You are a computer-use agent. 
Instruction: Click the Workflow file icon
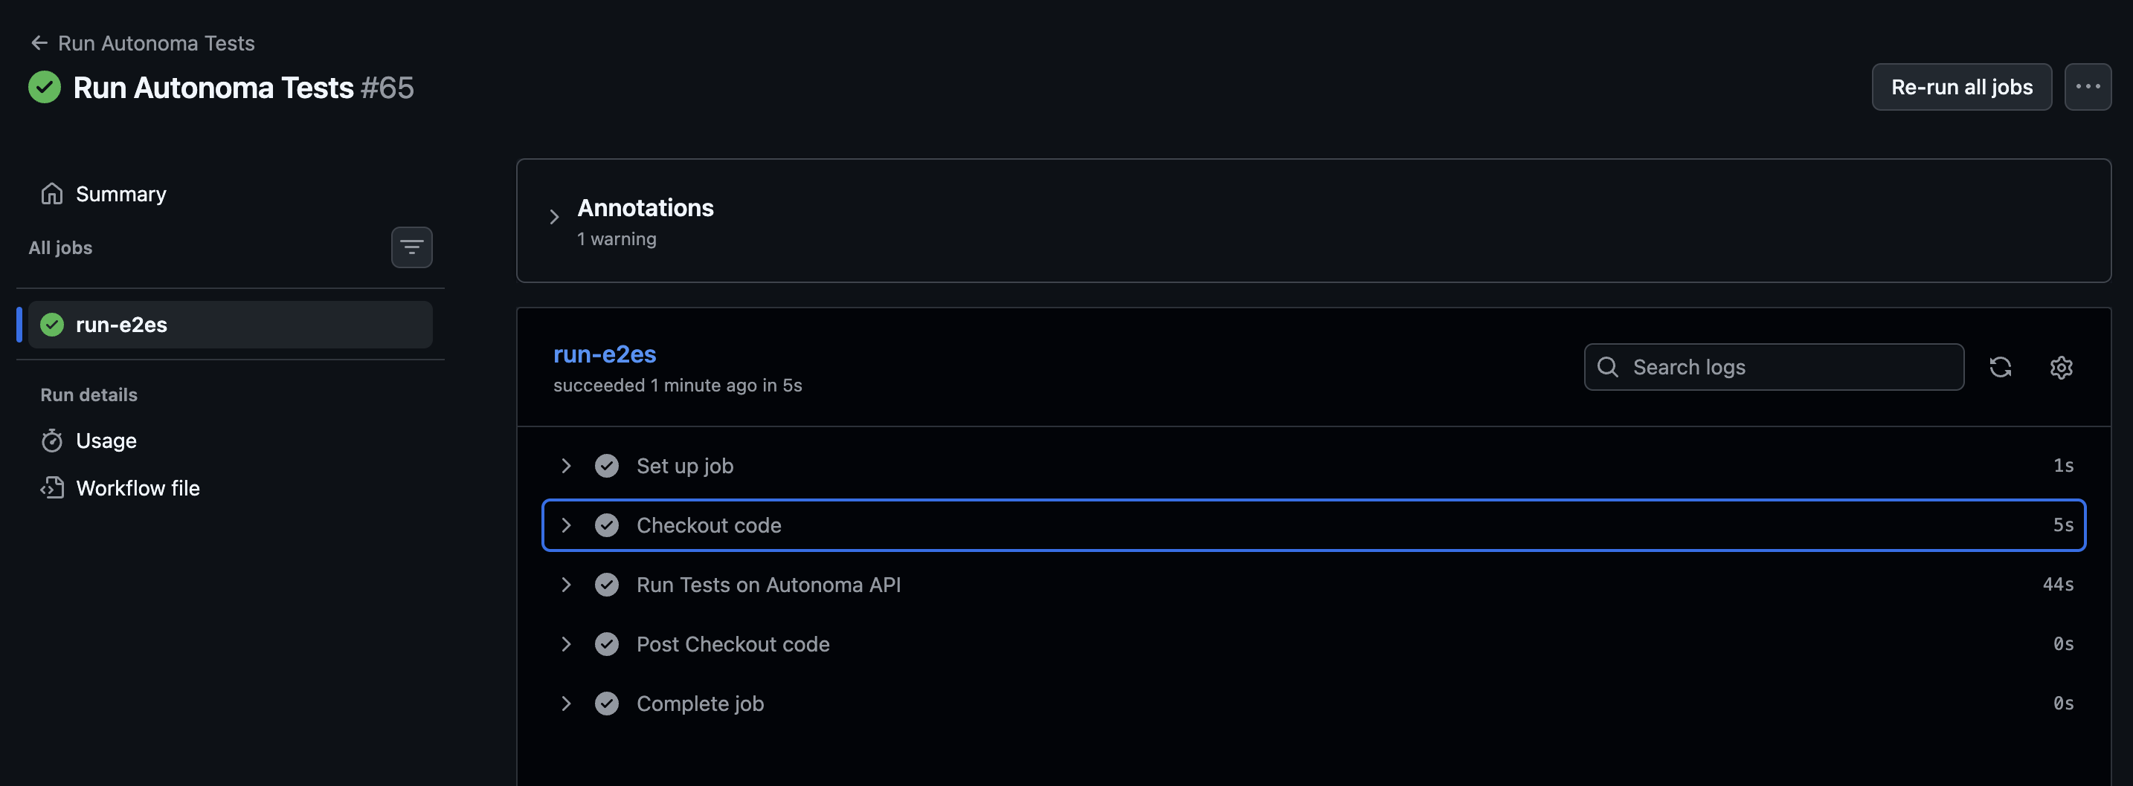52,488
